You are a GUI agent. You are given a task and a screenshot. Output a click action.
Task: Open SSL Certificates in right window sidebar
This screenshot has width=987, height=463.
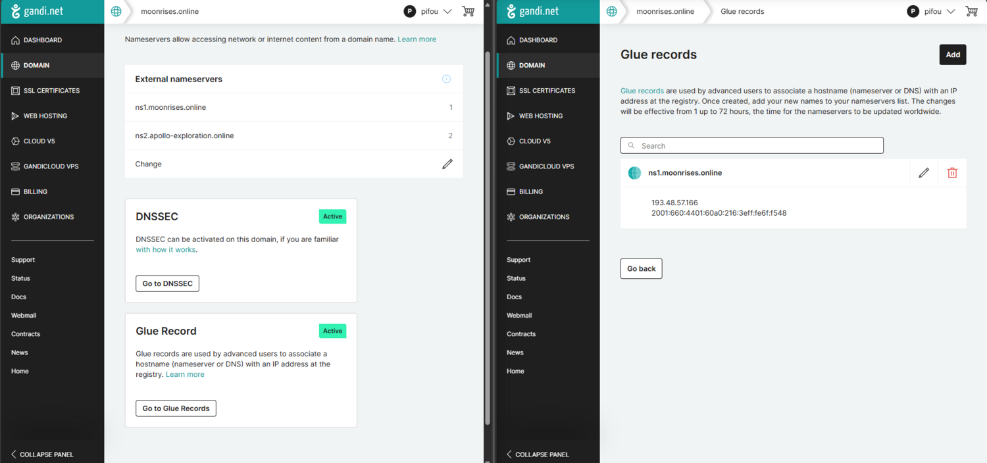547,91
